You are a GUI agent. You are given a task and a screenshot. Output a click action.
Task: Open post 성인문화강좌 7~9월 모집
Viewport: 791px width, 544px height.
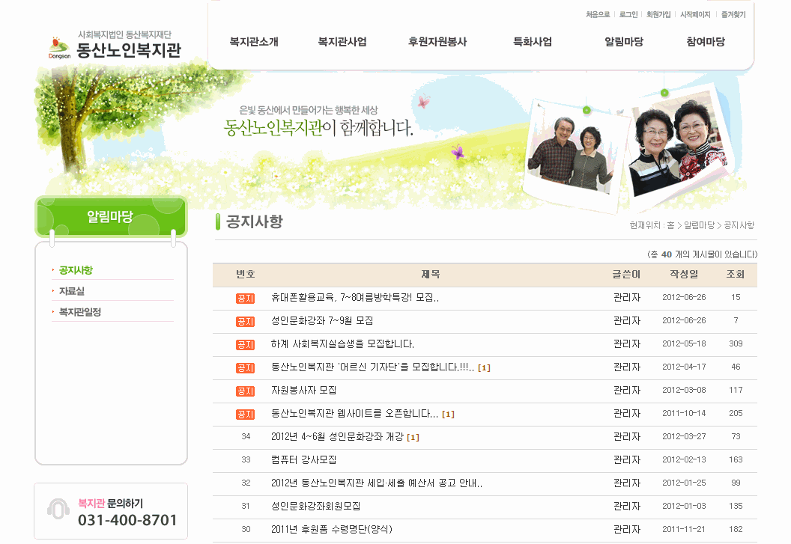point(322,321)
